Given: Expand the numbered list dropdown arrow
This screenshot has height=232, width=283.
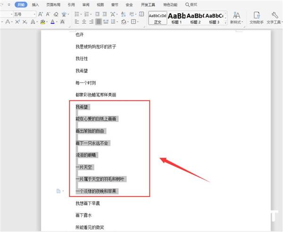Looking at the screenshot, I should (91, 14).
